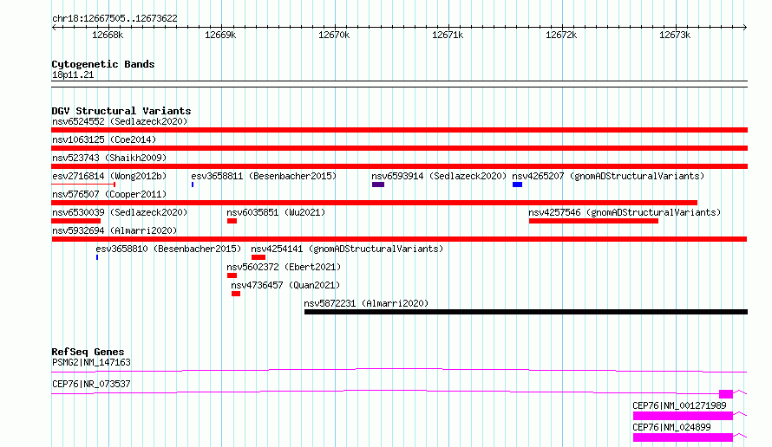Open nsv4736457 (Quan2021) variant label

click(285, 285)
